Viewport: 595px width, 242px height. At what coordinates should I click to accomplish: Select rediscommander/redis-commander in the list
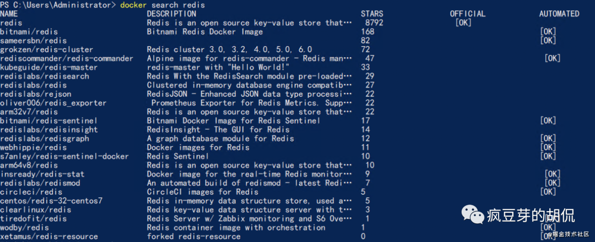click(x=67, y=58)
